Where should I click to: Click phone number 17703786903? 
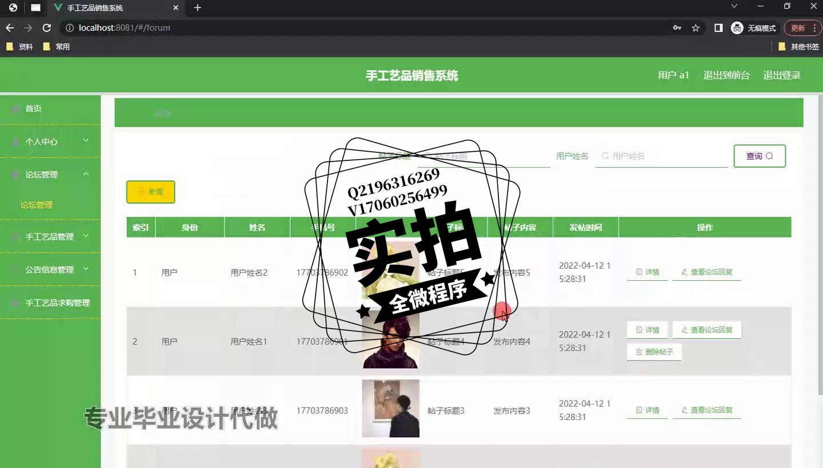click(x=322, y=411)
